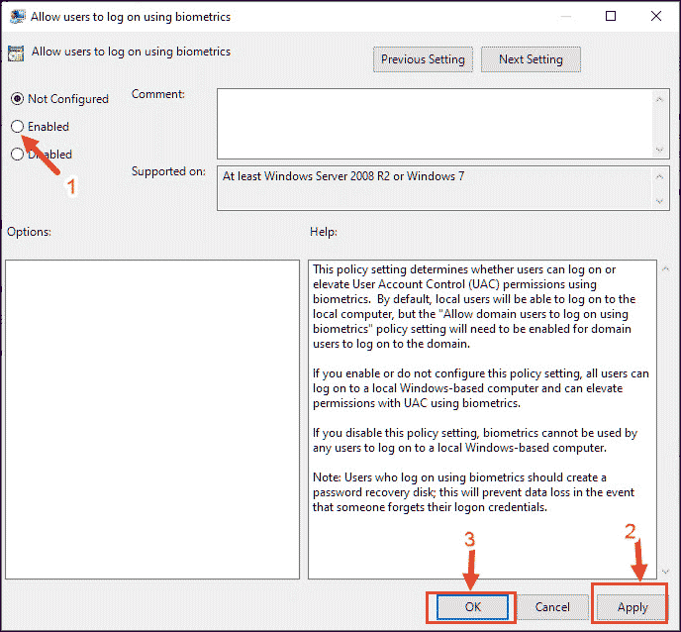This screenshot has width=681, height=632.
Task: Click the 'If you enable or do not configure' paragraph
Action: 481,388
